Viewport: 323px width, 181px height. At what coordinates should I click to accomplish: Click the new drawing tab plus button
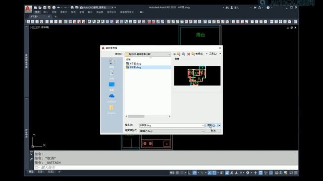56,17
